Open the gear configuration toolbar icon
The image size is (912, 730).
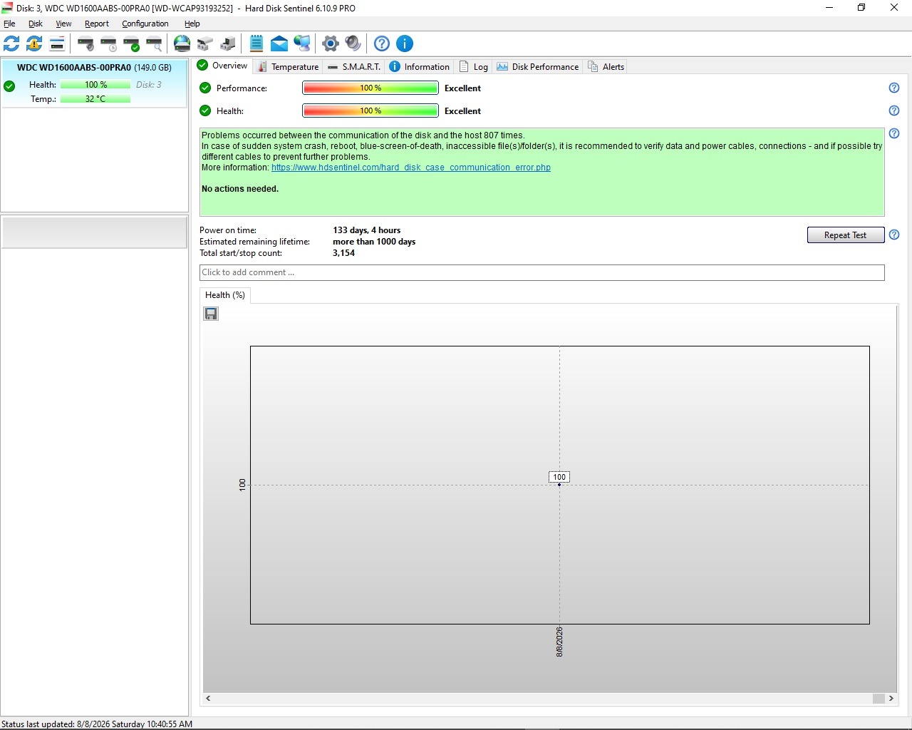pos(330,43)
